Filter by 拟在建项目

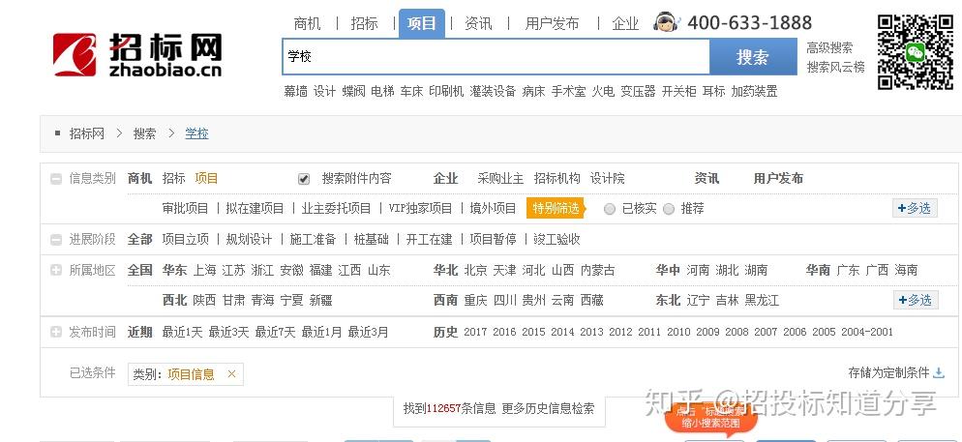click(x=255, y=209)
